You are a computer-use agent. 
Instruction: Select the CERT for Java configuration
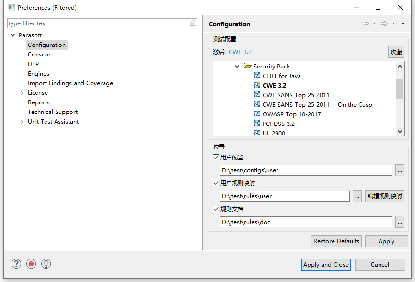pyautogui.click(x=281, y=76)
